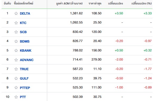Toggle favorite star for PTTEP

(16, 88)
